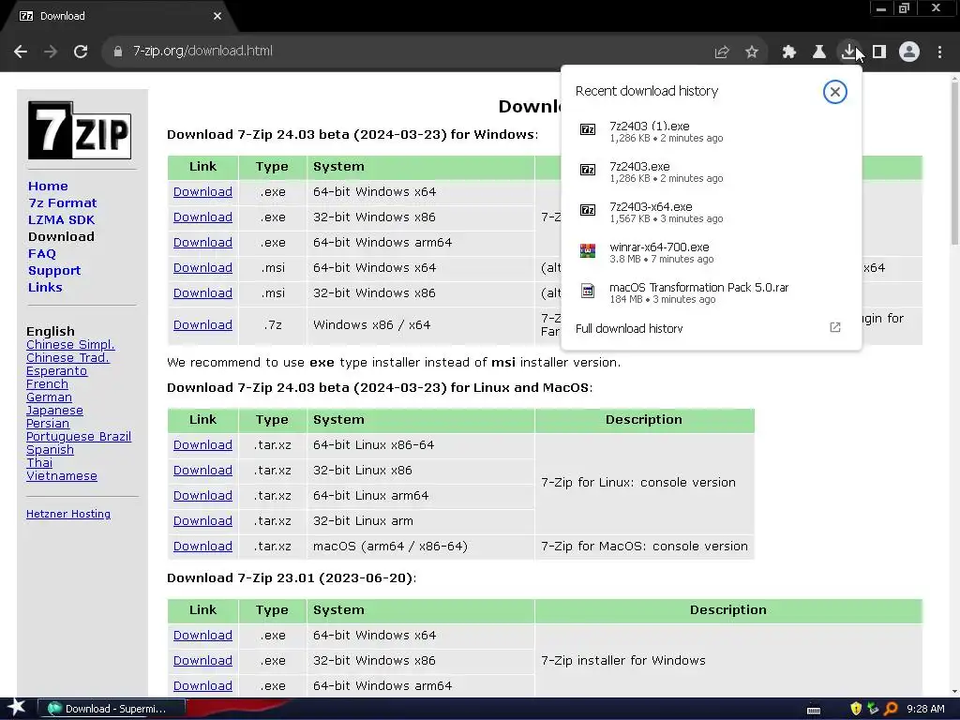Switch language to Japanese

[x=54, y=411]
